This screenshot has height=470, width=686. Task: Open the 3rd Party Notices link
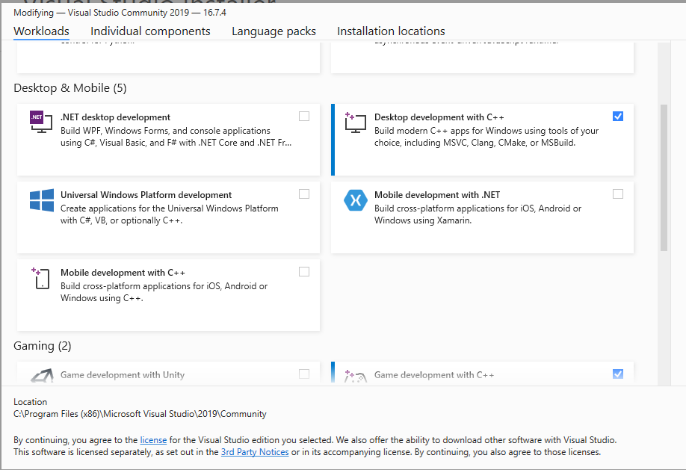pyautogui.click(x=255, y=452)
